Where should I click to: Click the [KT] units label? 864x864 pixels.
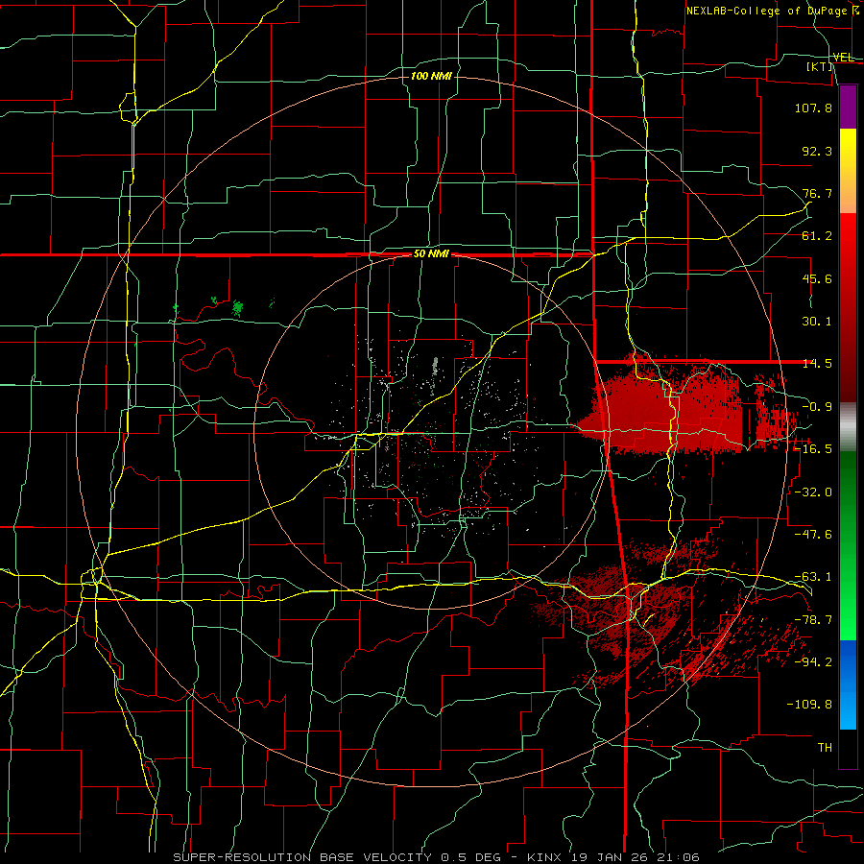coord(820,66)
